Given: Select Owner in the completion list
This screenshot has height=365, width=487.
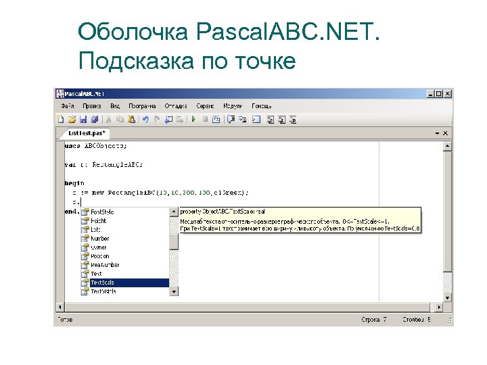Looking at the screenshot, I should 125,247.
